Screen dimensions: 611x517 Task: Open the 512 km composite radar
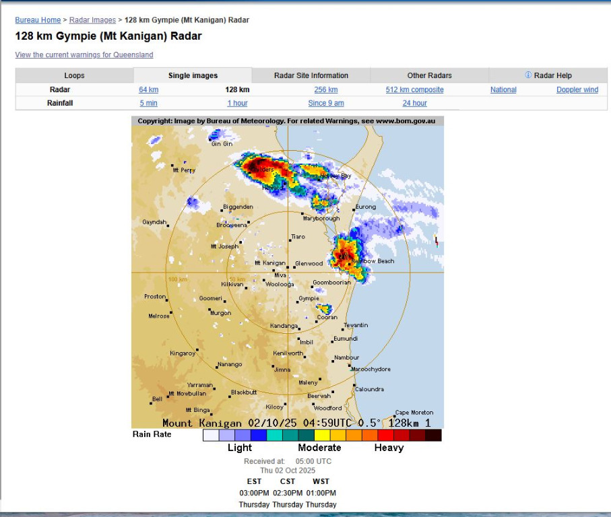point(414,90)
